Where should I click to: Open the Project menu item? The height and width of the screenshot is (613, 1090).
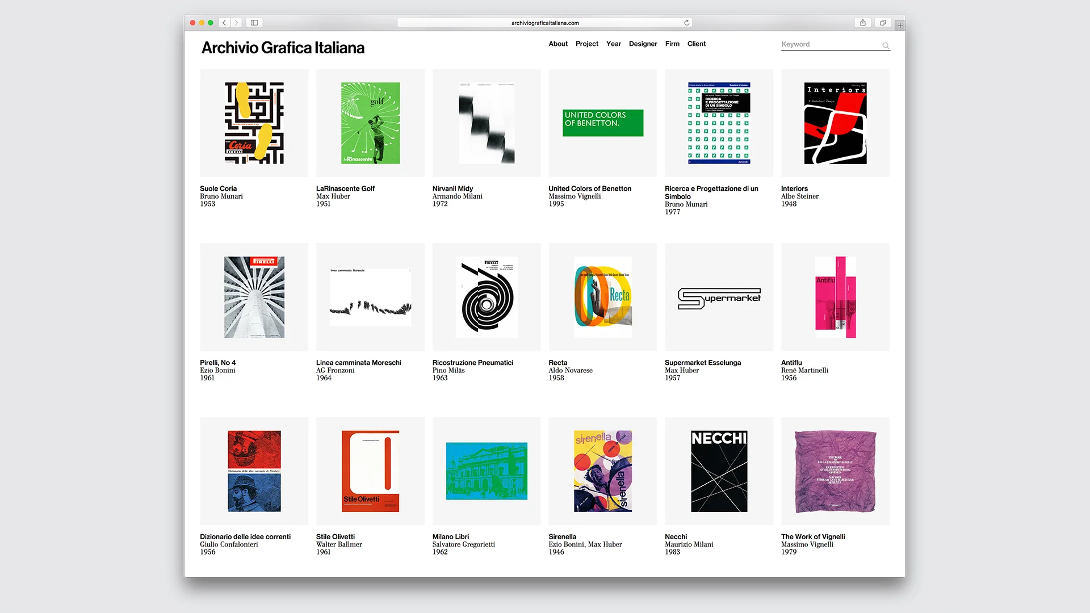pyautogui.click(x=586, y=44)
